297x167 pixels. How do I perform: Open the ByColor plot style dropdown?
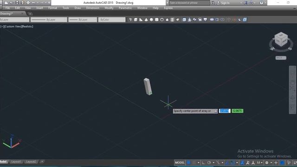point(112,19)
